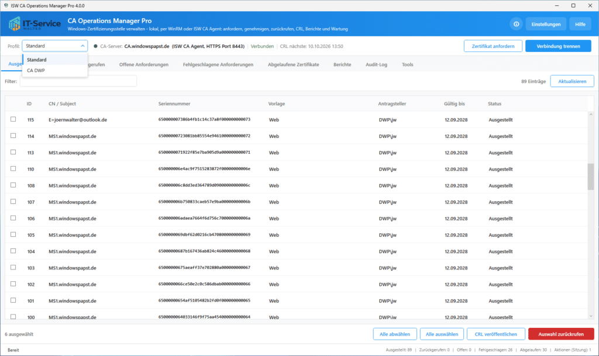
Task: Click Zertifikat anfordern button
Action: click(493, 46)
